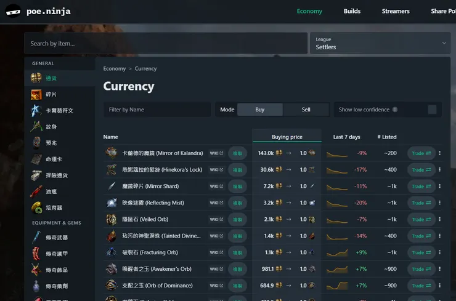This screenshot has height=301, width=456.
Task: Open the 探險通貨 expedition currency category
Action: pyautogui.click(x=60, y=175)
